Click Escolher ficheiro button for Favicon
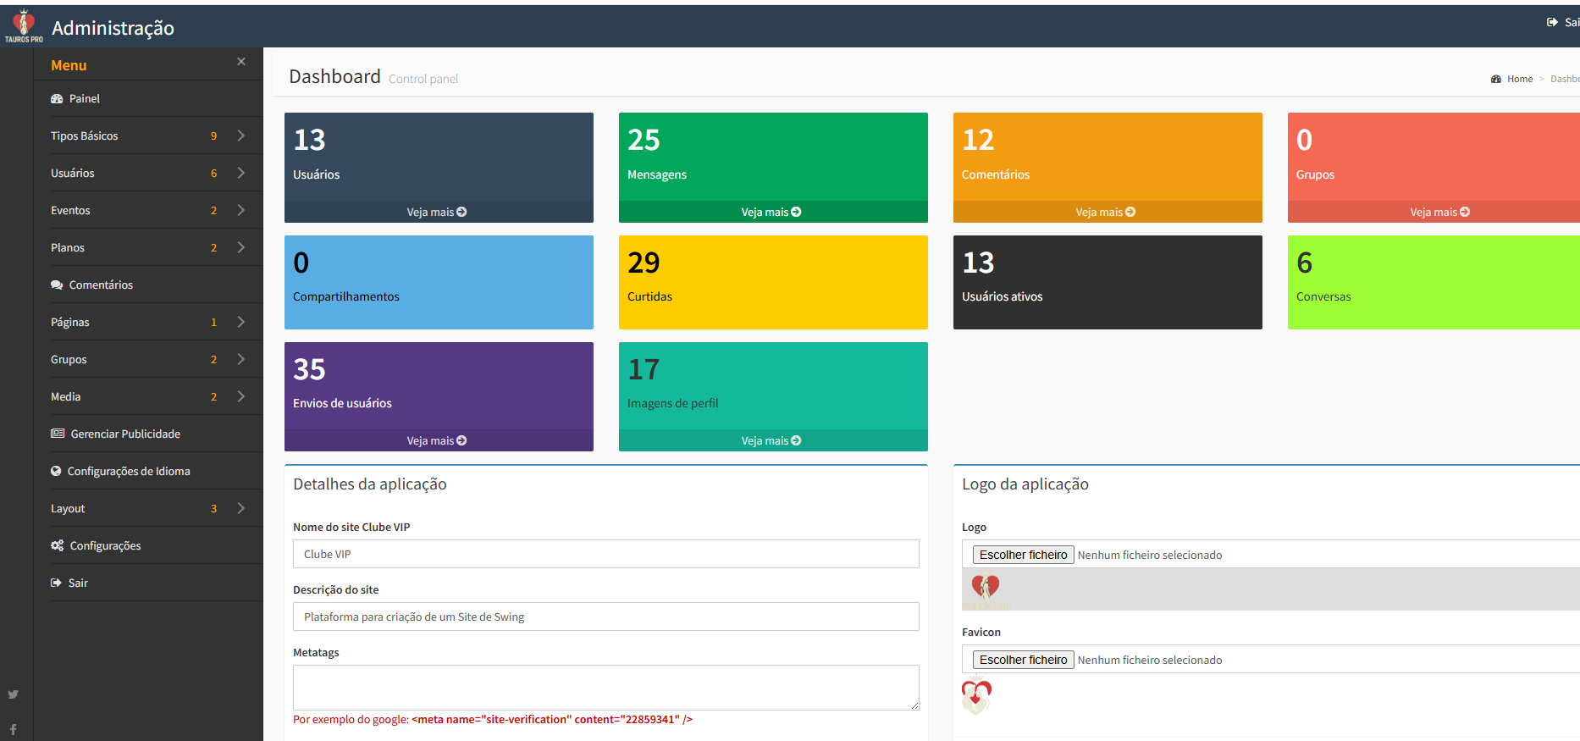This screenshot has height=741, width=1580. point(1023,660)
